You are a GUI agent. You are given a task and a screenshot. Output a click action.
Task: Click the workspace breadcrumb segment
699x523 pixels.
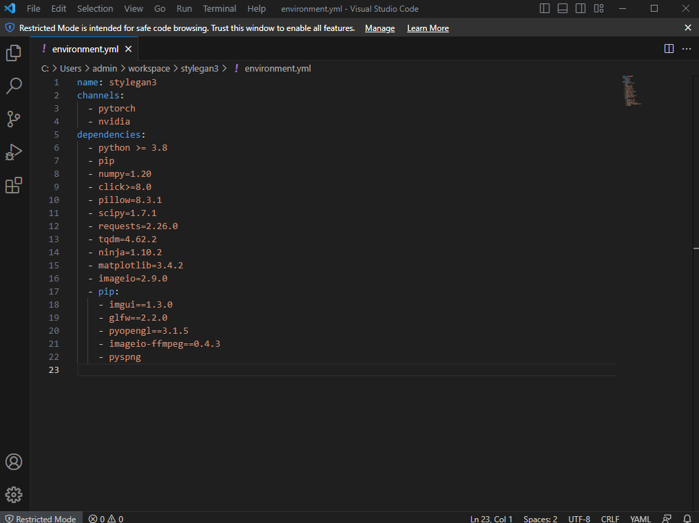pyautogui.click(x=149, y=68)
